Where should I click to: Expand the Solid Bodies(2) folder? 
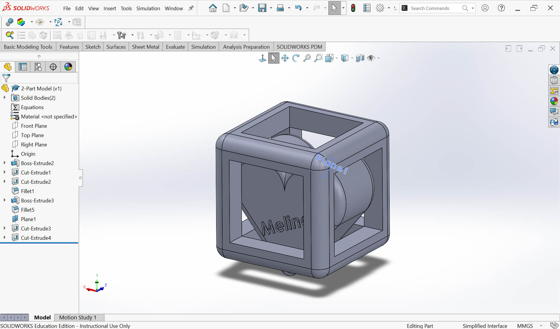tap(5, 98)
